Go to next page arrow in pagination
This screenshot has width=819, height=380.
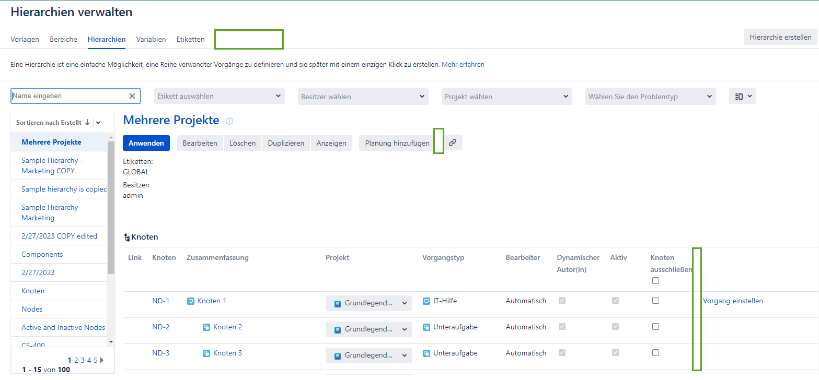(x=102, y=360)
